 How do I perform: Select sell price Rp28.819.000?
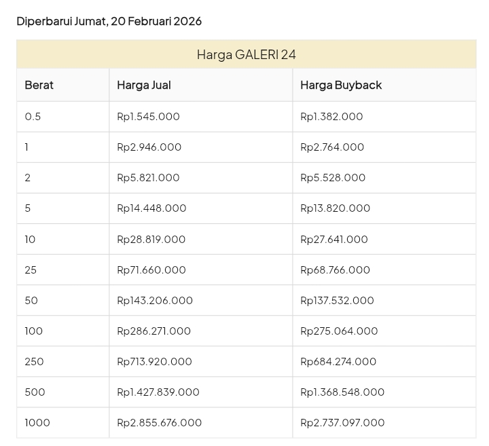click(x=151, y=240)
